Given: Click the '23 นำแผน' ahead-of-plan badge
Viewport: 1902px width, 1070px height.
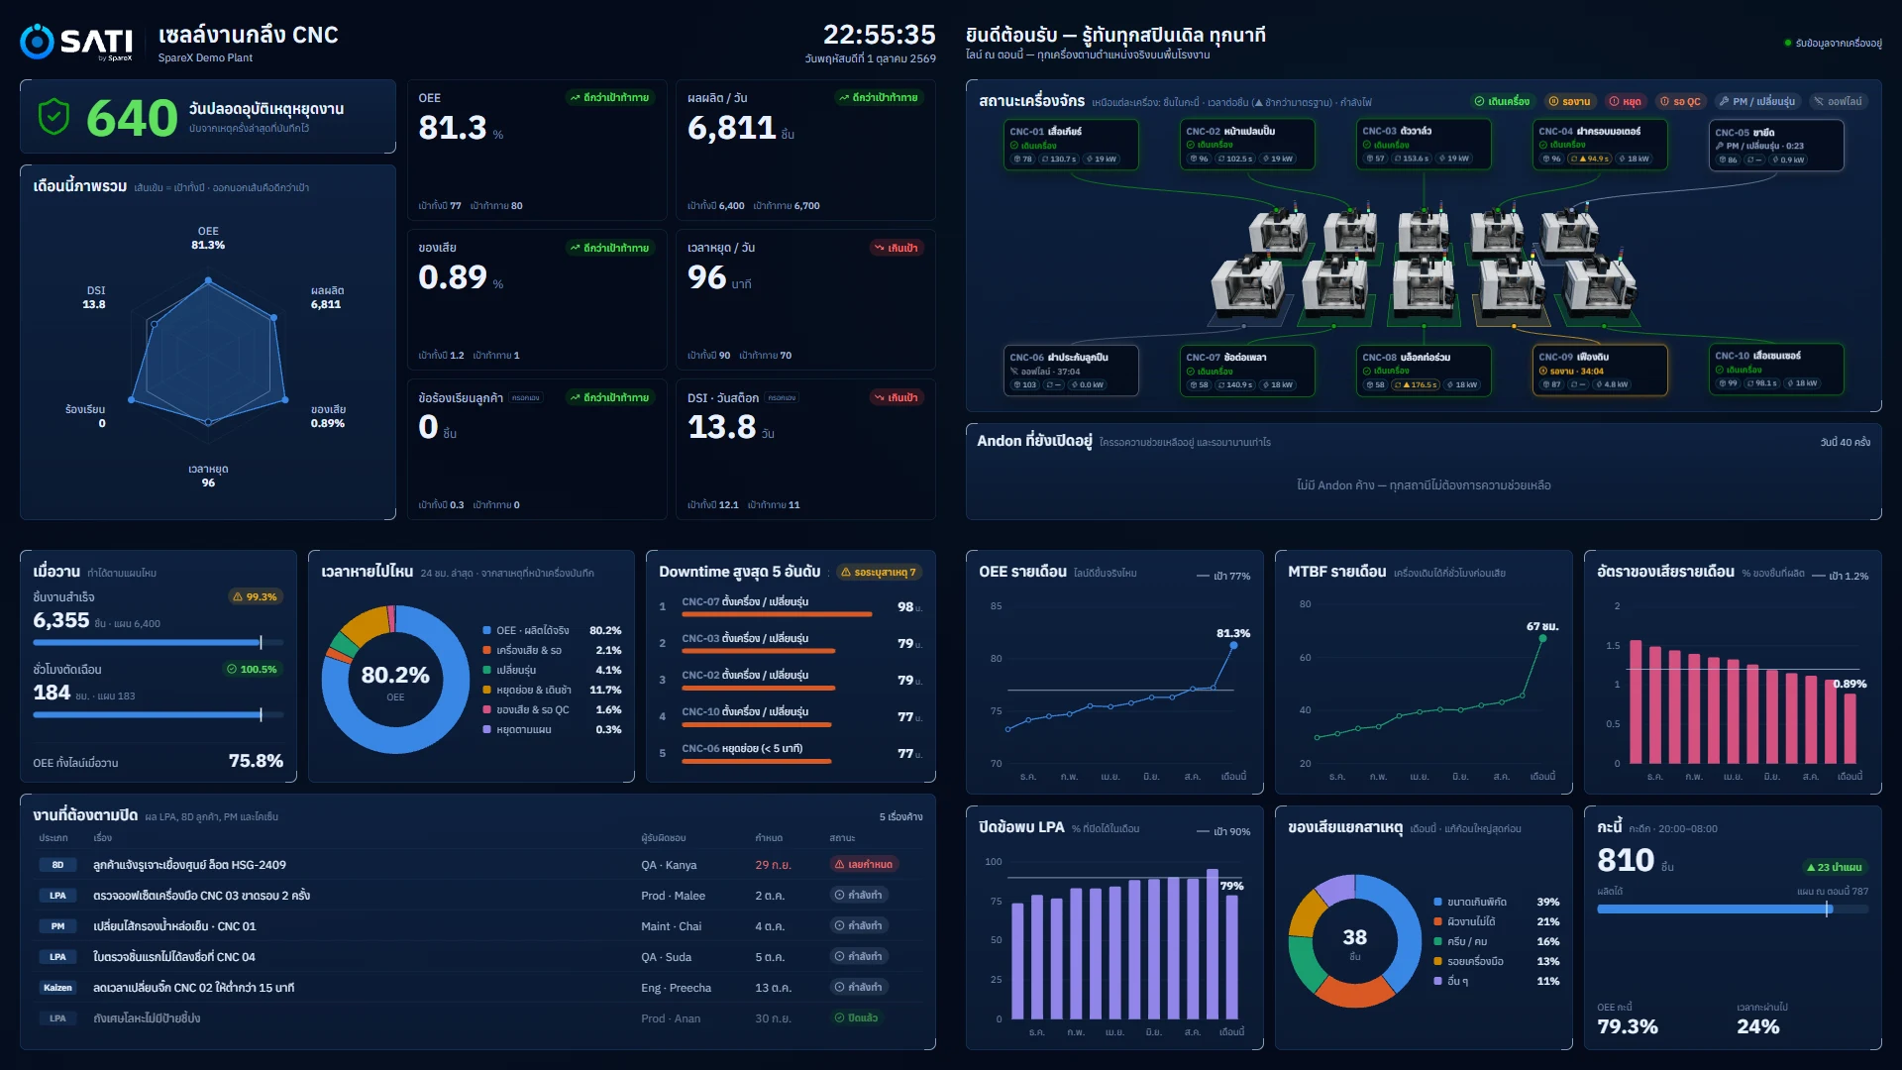Looking at the screenshot, I should click(x=1834, y=868).
